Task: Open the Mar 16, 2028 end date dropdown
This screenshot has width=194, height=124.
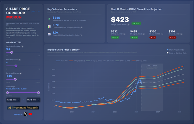Action: coord(33,100)
